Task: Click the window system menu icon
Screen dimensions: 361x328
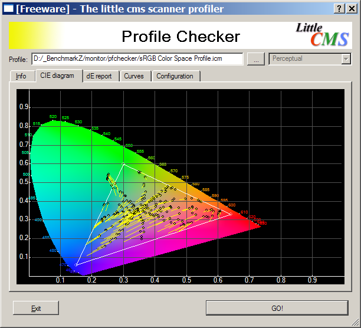Action: (9, 9)
